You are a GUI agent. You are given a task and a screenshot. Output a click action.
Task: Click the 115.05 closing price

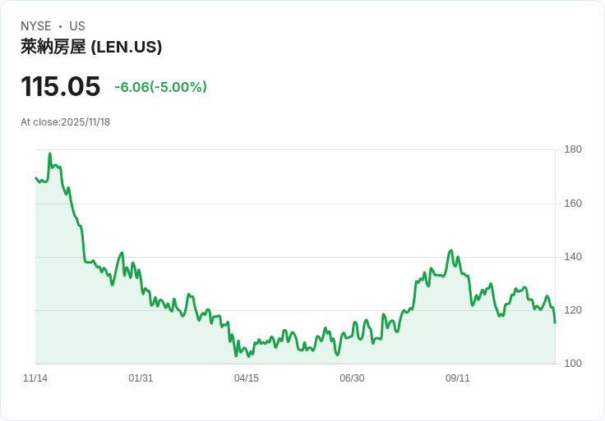60,87
